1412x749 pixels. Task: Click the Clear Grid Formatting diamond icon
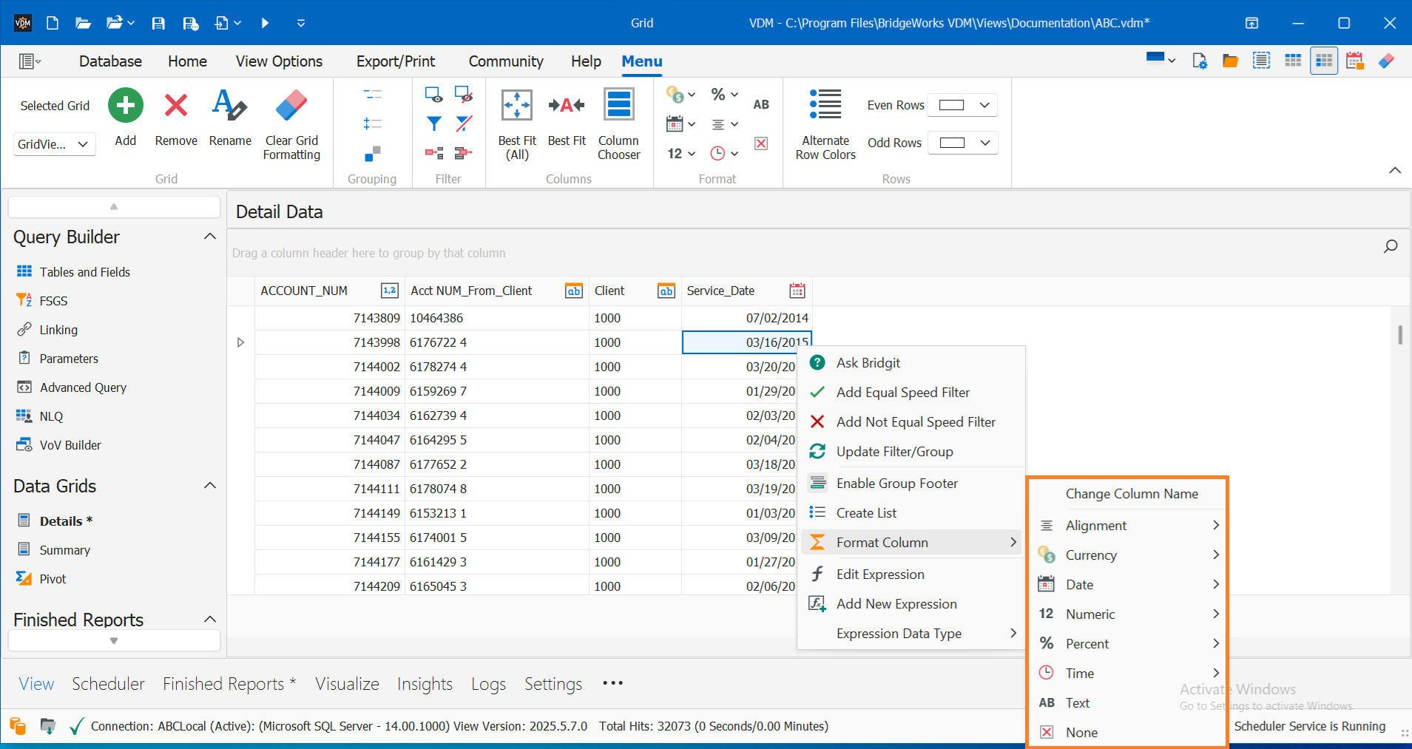point(291,105)
